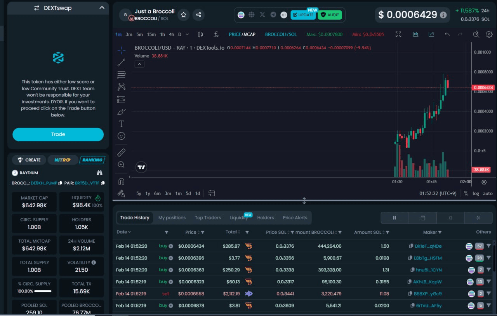
Task: Copy the BROCC token contract address
Action: [x=60, y=183]
